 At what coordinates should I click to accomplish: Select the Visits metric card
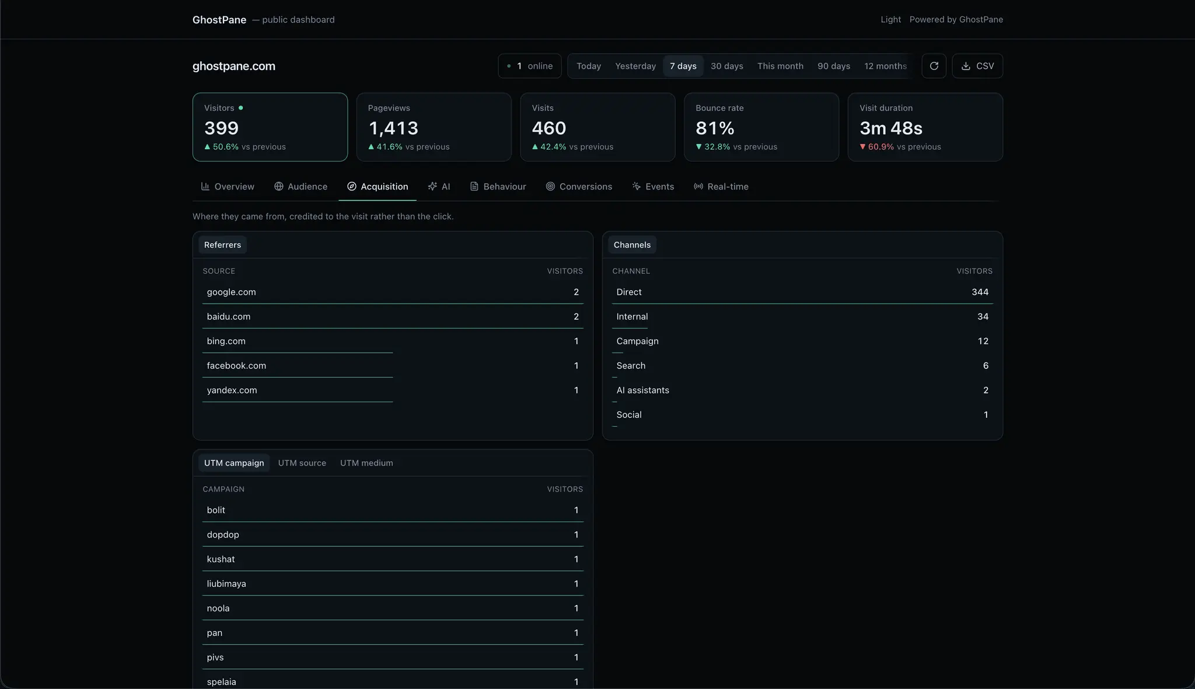597,127
